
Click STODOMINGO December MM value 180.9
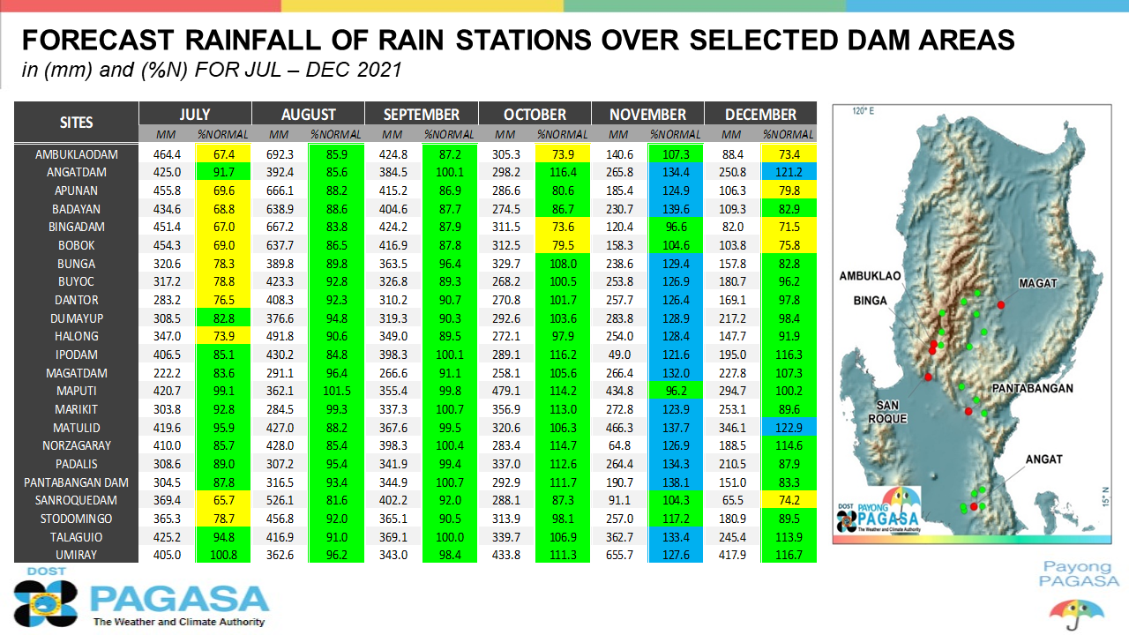pyautogui.click(x=732, y=519)
